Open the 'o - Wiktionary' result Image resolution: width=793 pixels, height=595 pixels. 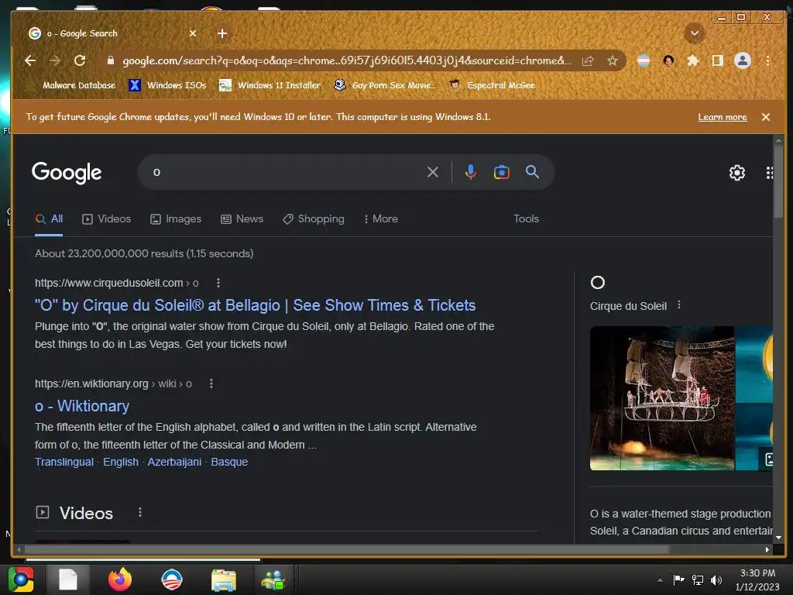point(82,406)
